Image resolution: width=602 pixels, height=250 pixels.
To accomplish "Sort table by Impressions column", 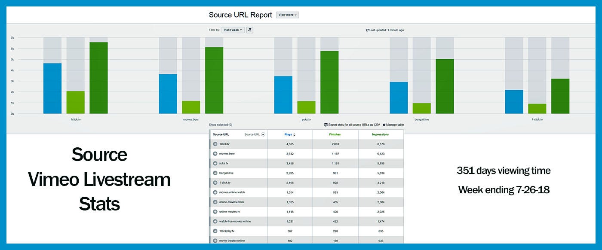I will tap(381, 134).
